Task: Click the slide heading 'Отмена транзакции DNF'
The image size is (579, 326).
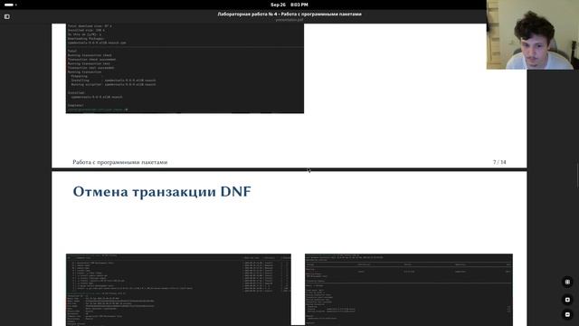Action: [162, 191]
